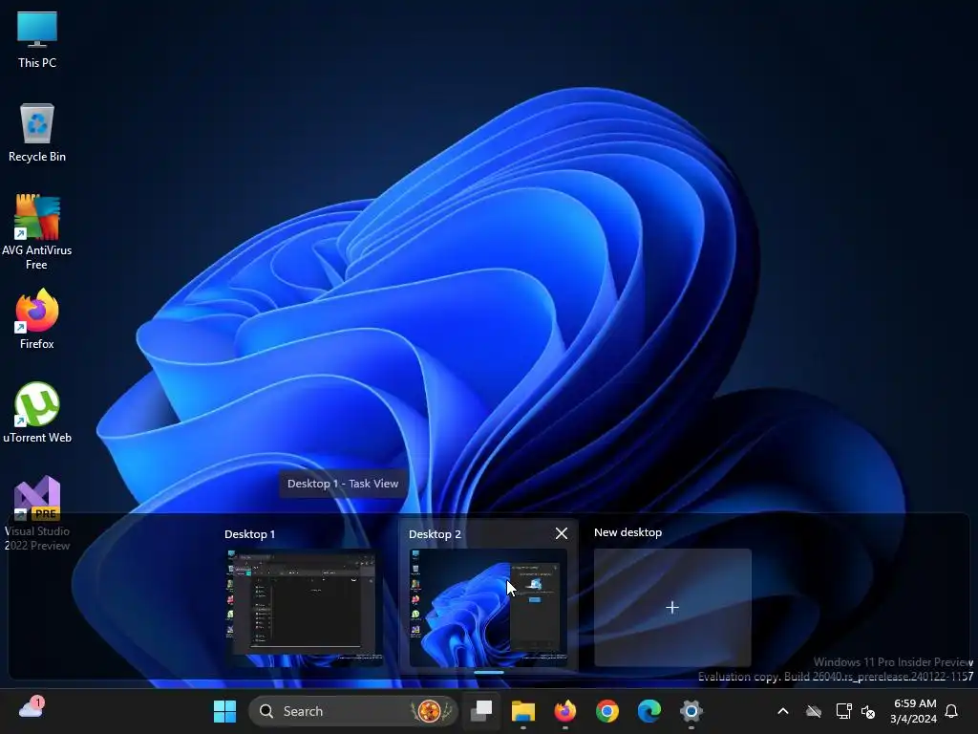Launch Google Chrome from taskbar
The height and width of the screenshot is (734, 978).
pos(606,711)
